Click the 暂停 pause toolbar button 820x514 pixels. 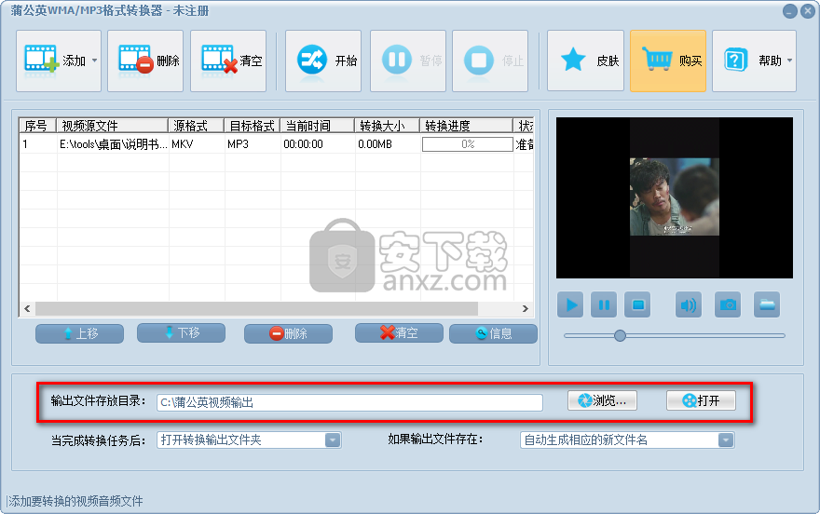[408, 61]
